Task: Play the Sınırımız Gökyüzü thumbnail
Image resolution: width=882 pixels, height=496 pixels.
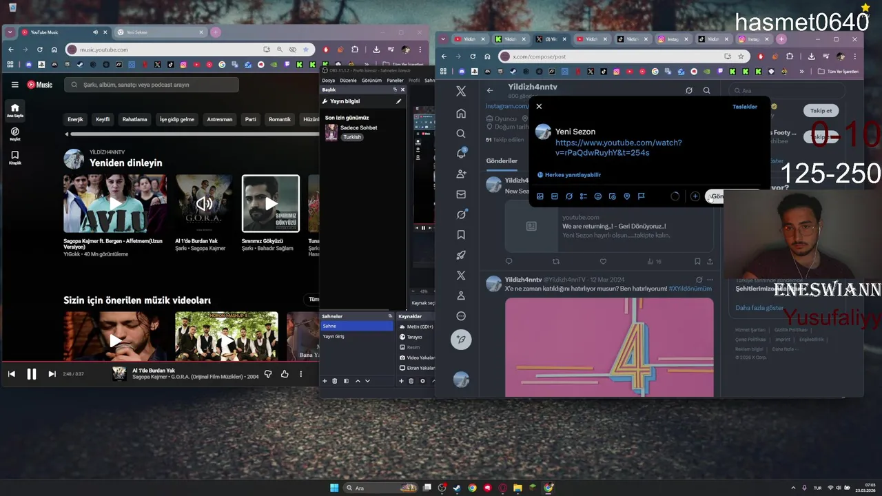Action: point(271,204)
